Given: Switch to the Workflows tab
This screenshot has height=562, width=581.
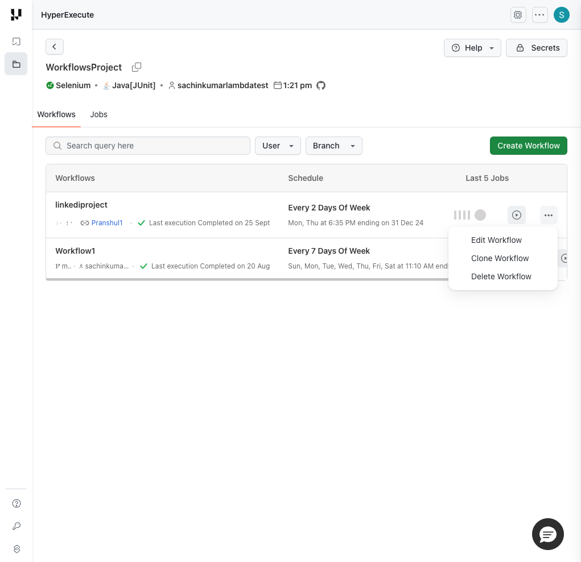Looking at the screenshot, I should [x=56, y=114].
